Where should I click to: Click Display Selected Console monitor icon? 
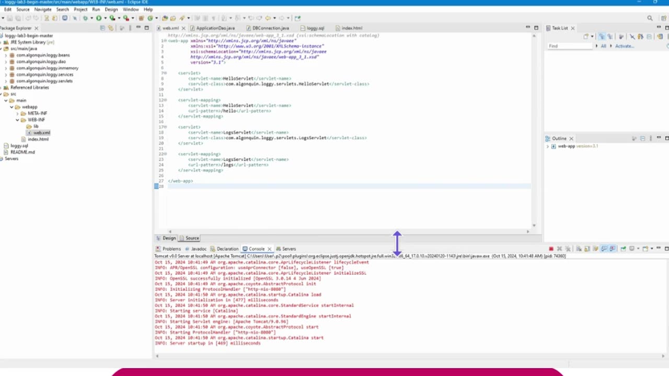point(632,249)
